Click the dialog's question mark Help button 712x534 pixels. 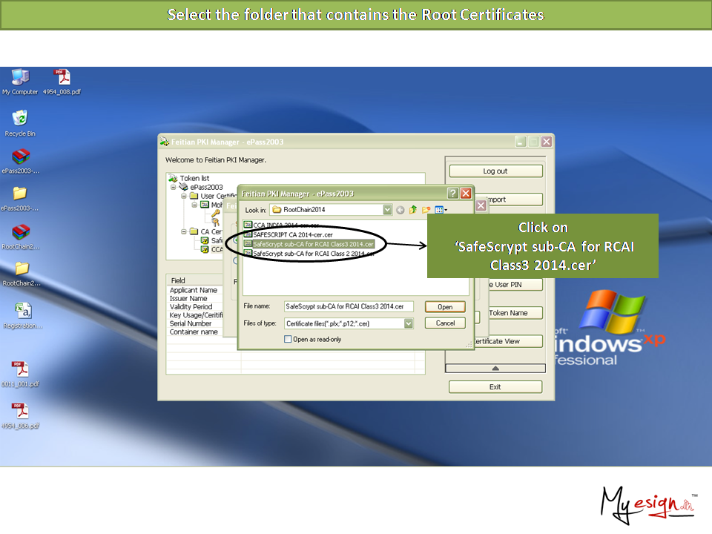click(x=452, y=194)
